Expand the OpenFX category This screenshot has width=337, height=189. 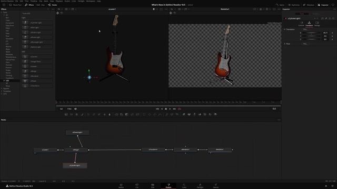[x=2, y=89]
